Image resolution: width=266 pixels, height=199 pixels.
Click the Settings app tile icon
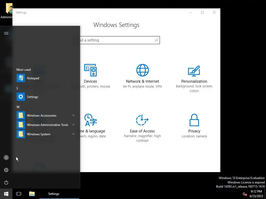click(21, 97)
